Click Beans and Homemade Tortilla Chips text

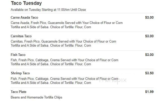tap(36, 97)
